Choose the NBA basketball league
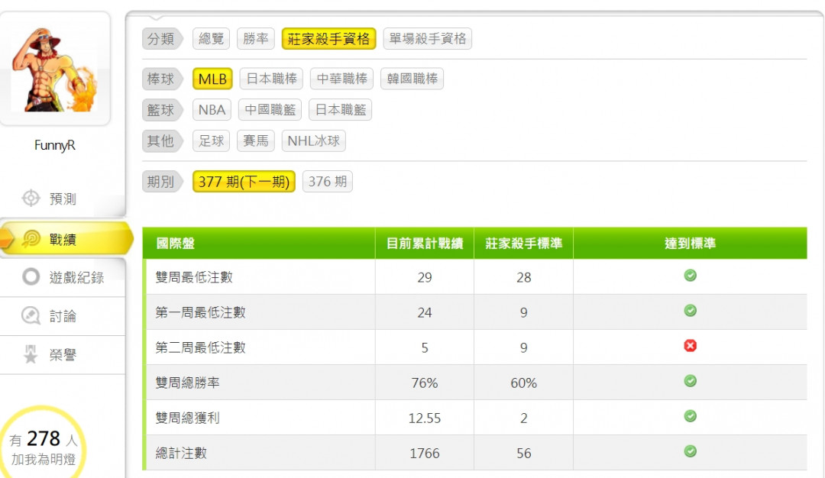The width and height of the screenshot is (825, 478). [212, 110]
